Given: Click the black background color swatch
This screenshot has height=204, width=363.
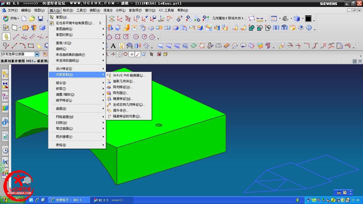Looking at the screenshot, I should click(308, 19).
